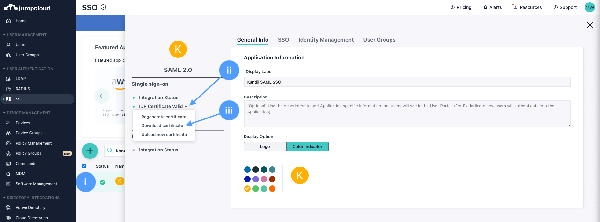Select the Logo display option

coord(265,146)
